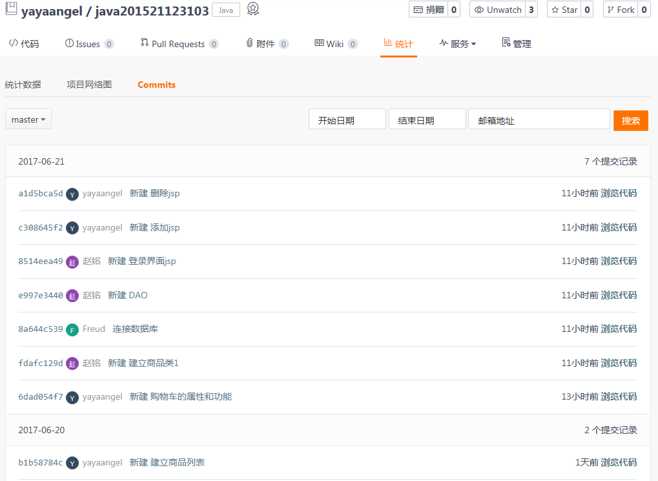This screenshot has height=481, width=658.
Task: Go to the 附件 attachments tab
Action: click(x=267, y=44)
